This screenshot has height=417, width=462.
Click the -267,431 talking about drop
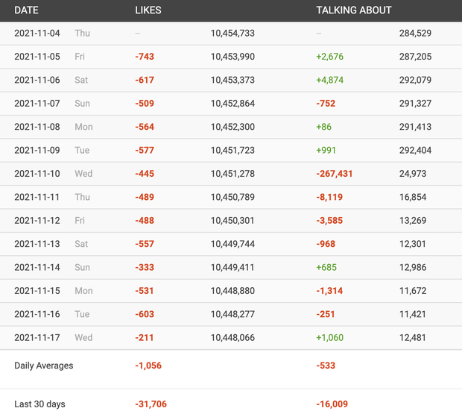pos(335,174)
